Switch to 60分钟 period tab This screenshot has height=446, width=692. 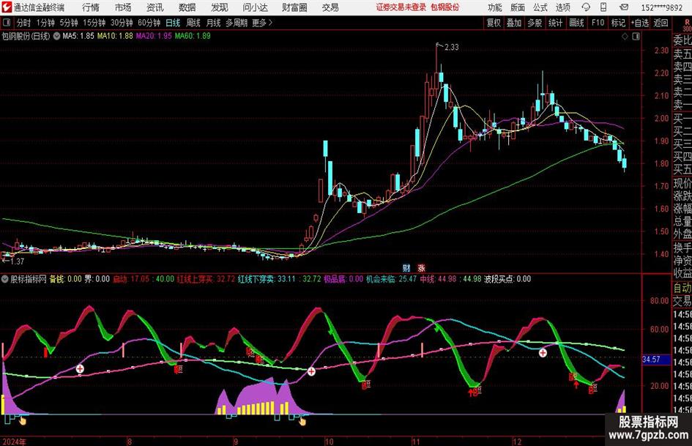point(149,23)
